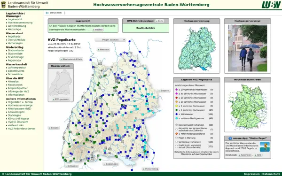Click the Info button beside HVZ-Betriebszustand

click(159, 21)
